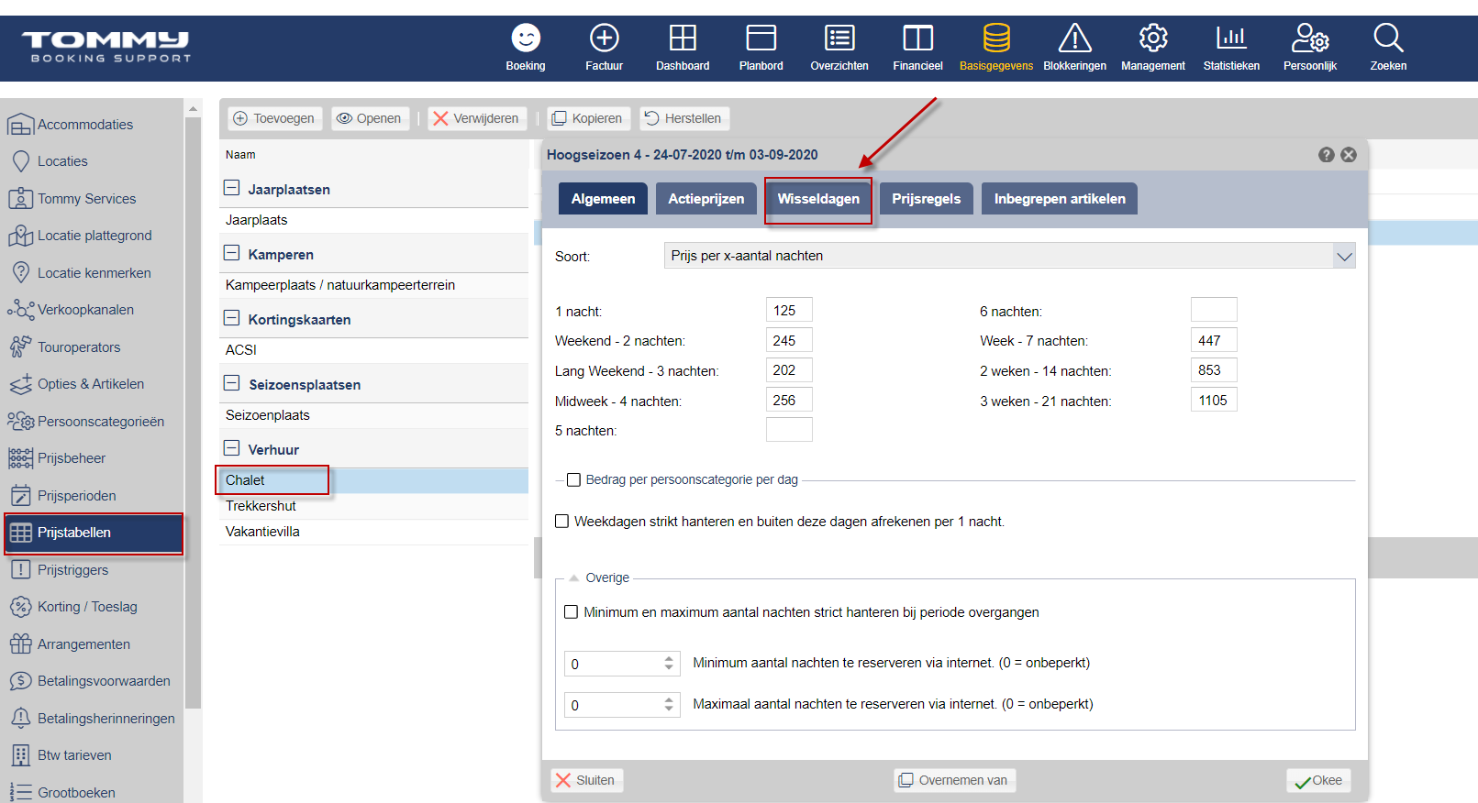Open the Soort dropdown
The width and height of the screenshot is (1478, 803).
pyautogui.click(x=1009, y=256)
